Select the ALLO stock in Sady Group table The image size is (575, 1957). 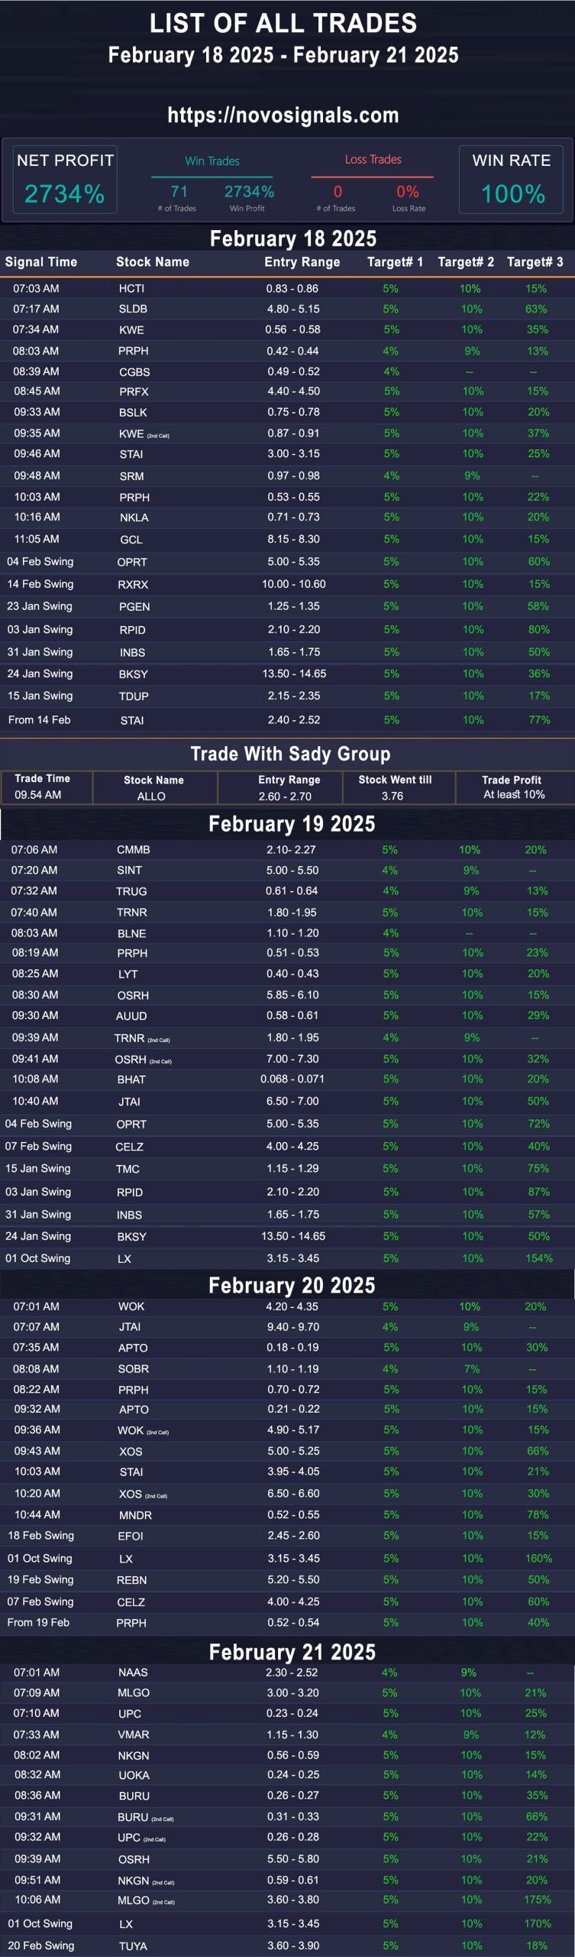(151, 797)
